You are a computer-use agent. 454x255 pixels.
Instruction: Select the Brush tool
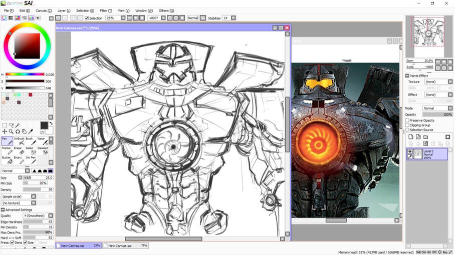31,141
